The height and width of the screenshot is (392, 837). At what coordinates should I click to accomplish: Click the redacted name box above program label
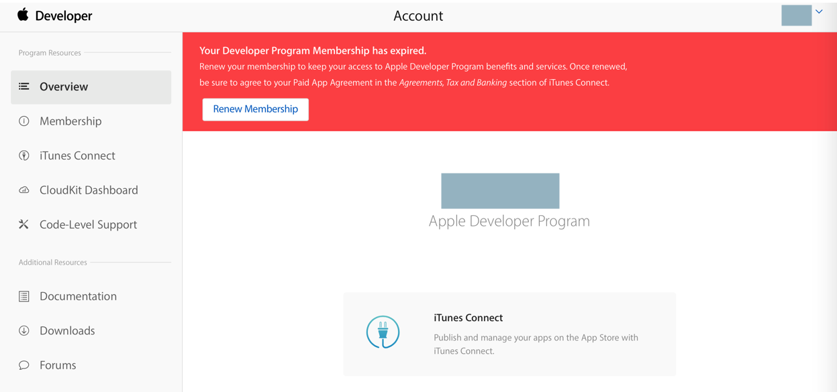500,191
